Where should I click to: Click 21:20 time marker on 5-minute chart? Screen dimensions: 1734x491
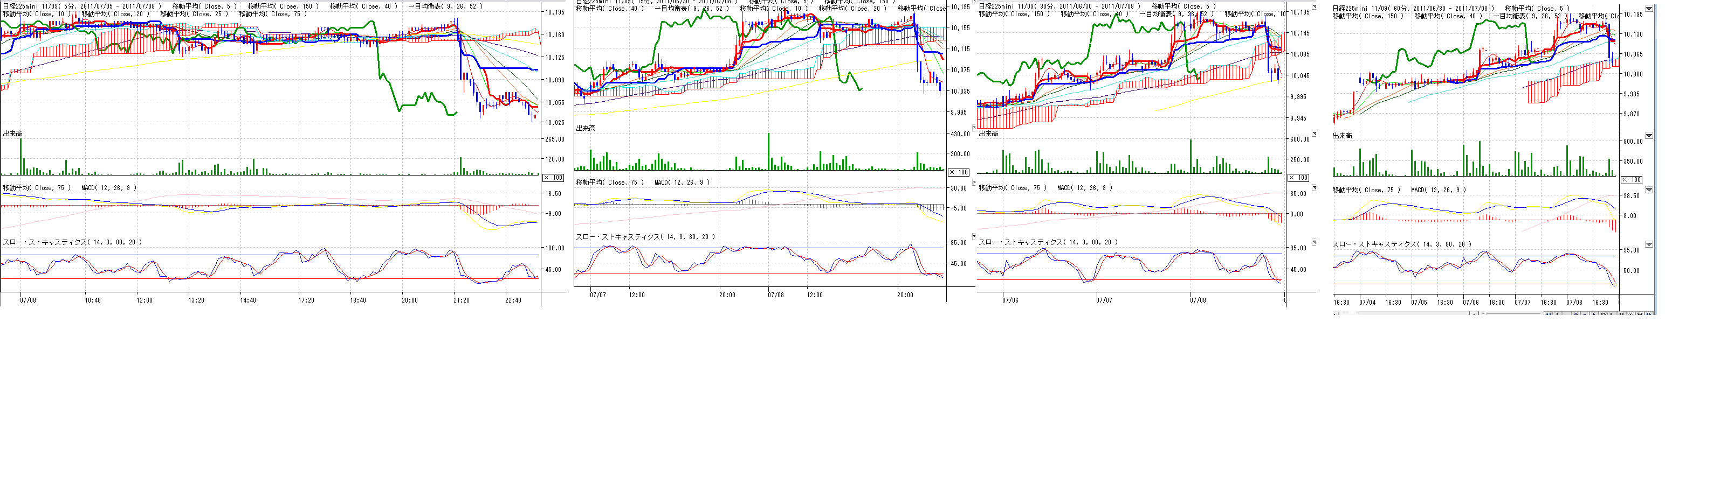click(x=461, y=300)
